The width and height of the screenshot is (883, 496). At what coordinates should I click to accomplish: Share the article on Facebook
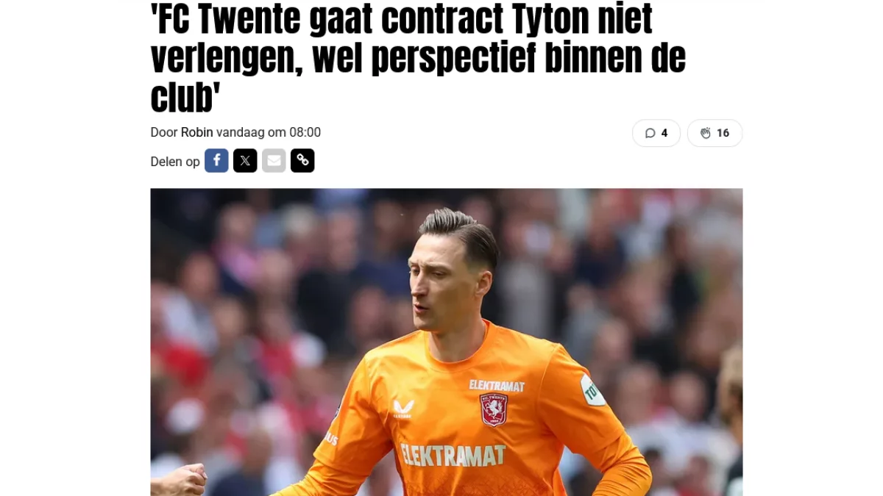coord(216,160)
